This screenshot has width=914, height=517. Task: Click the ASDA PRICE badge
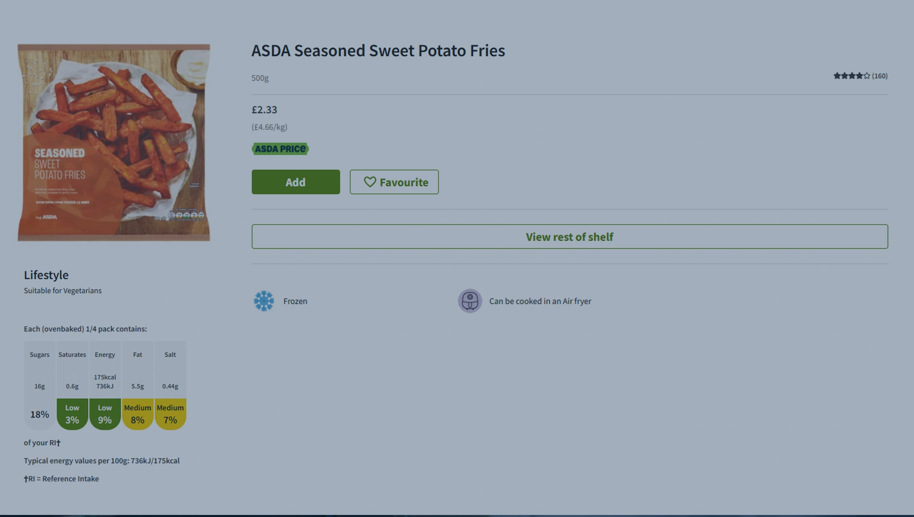(x=280, y=148)
